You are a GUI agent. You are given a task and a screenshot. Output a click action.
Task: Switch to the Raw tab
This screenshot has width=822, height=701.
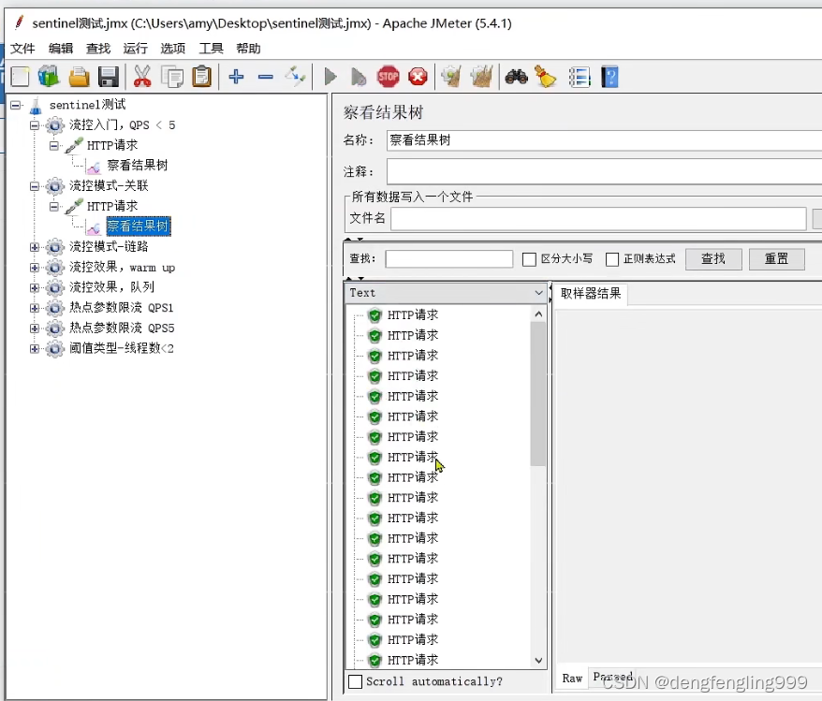click(572, 679)
